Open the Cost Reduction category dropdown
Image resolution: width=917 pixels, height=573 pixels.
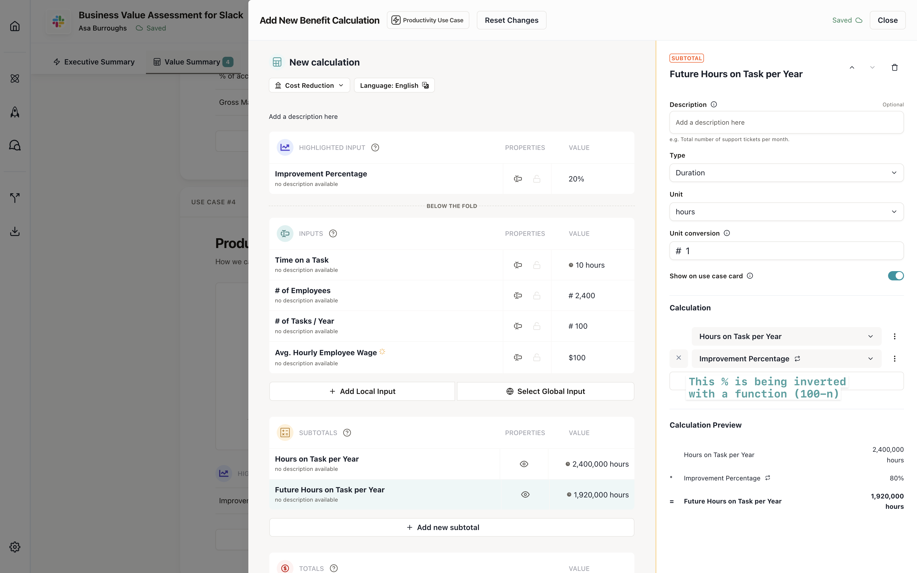(309, 85)
